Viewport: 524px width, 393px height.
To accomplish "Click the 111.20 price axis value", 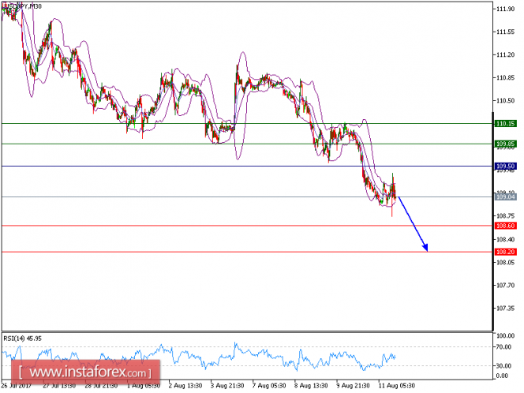I will coord(505,54).
